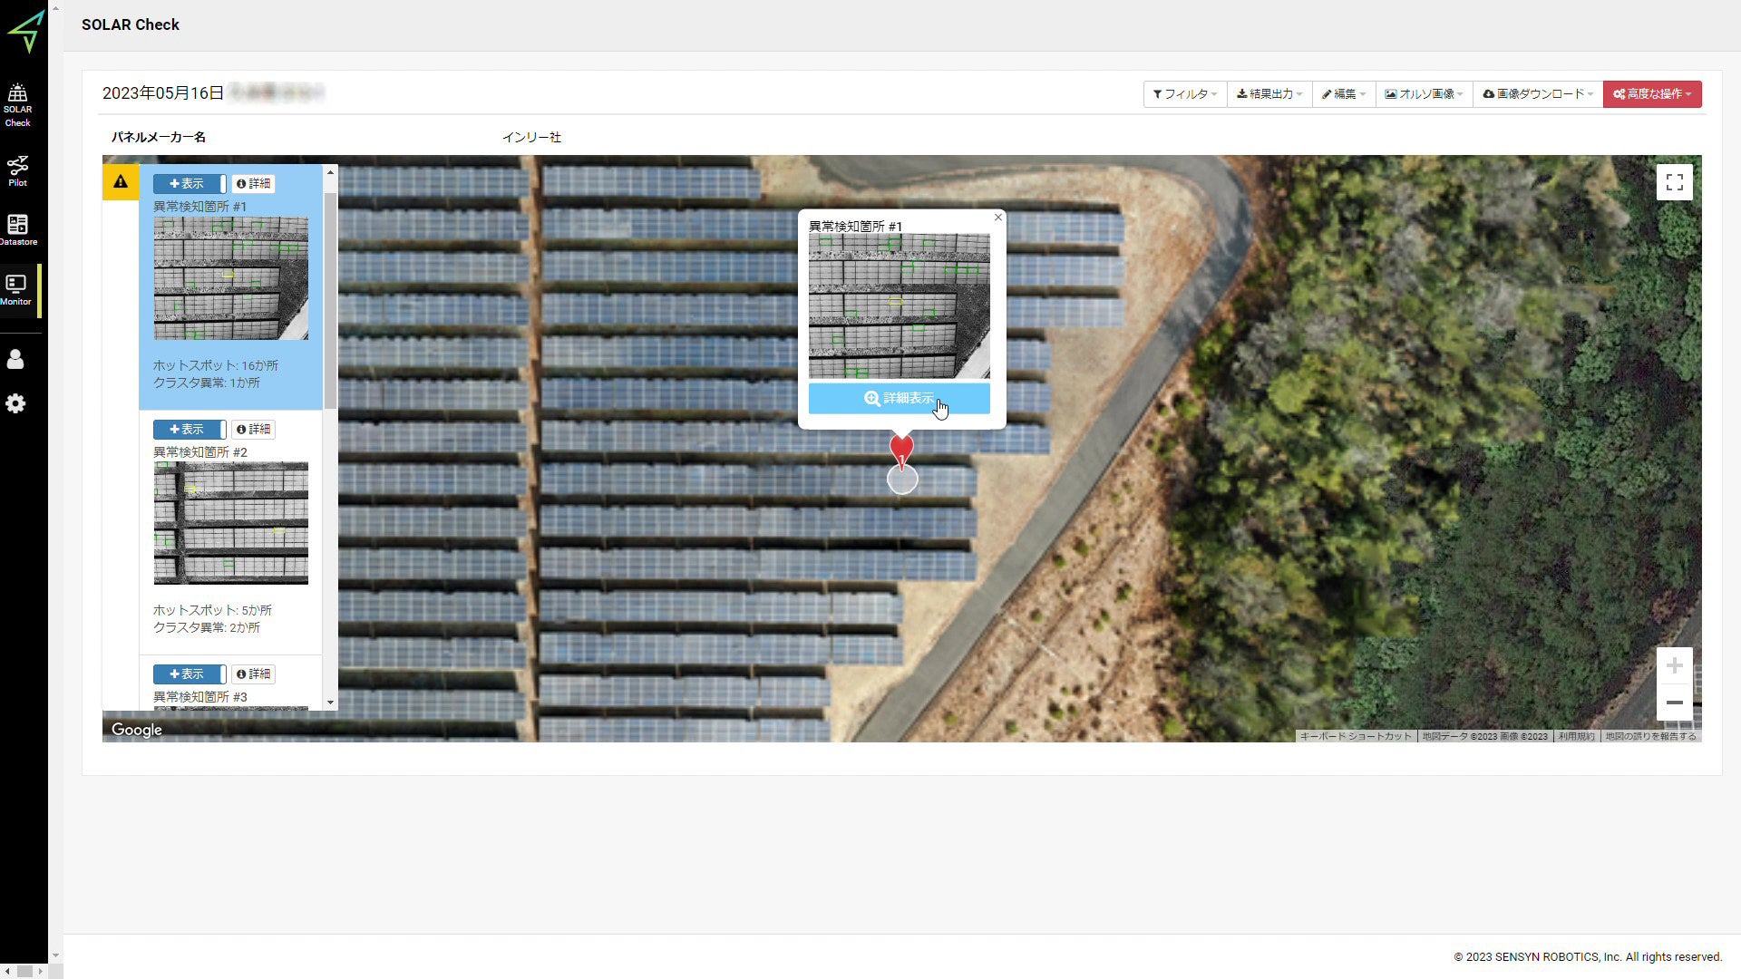Open the Pilot sidebar icon
Image resolution: width=1741 pixels, height=979 pixels.
coord(17,170)
